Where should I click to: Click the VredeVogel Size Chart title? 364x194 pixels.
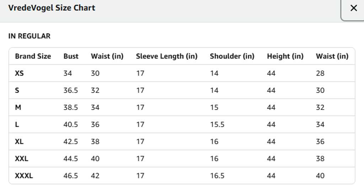click(52, 8)
